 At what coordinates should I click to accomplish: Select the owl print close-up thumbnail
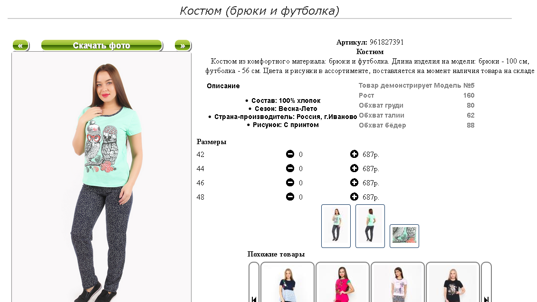tap(404, 236)
